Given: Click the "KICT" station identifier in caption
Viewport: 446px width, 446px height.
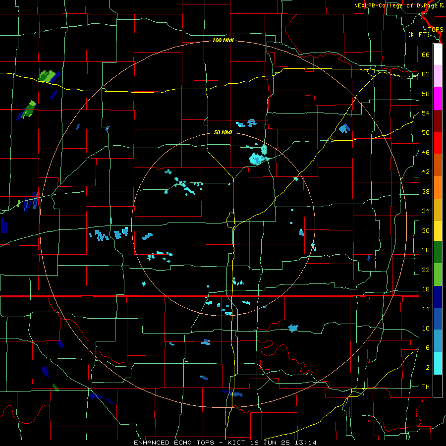Looking at the screenshot, I should [237, 443].
